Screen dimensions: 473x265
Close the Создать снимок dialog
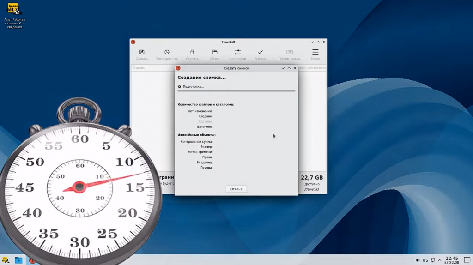295,68
